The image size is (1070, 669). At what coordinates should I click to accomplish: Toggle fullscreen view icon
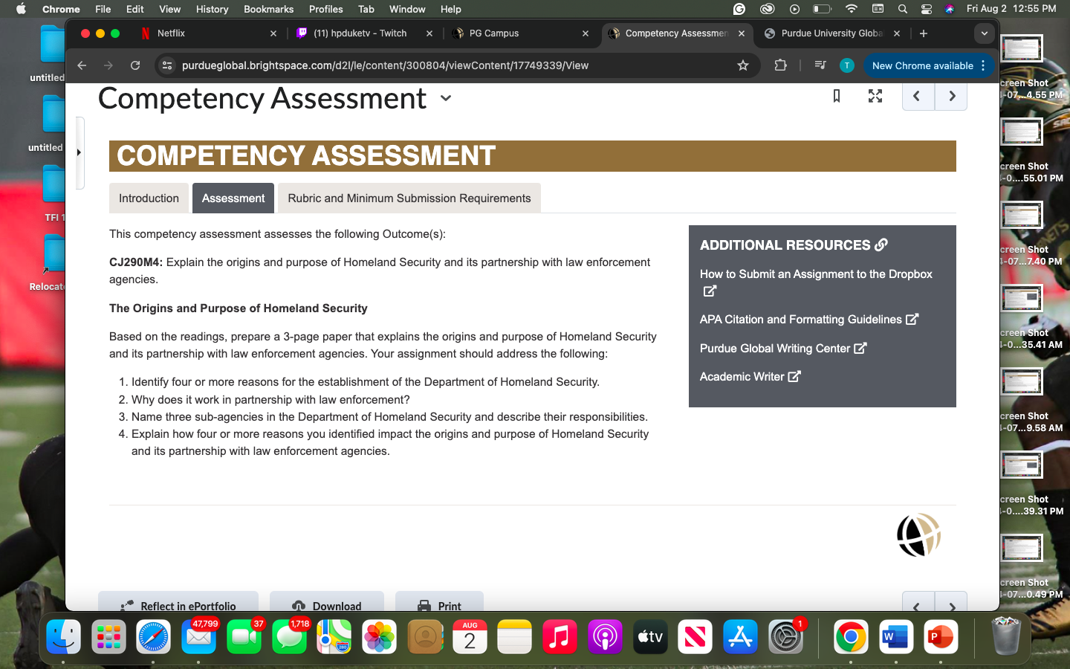pos(875,96)
